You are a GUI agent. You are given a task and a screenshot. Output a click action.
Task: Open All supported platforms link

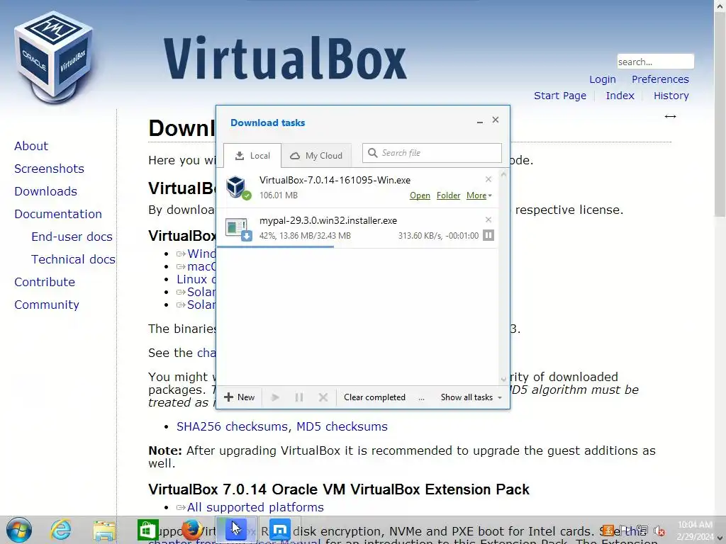[x=255, y=507]
